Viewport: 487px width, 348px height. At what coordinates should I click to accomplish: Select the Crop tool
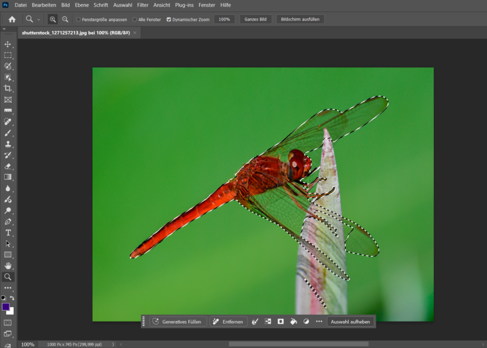tap(8, 88)
